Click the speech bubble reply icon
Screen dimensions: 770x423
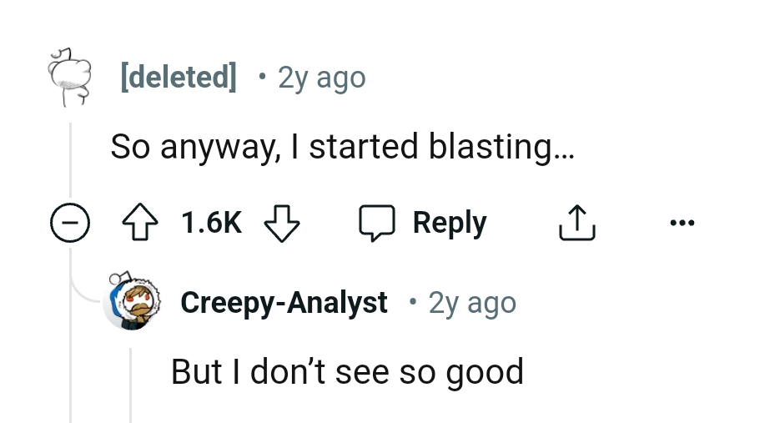(x=377, y=223)
